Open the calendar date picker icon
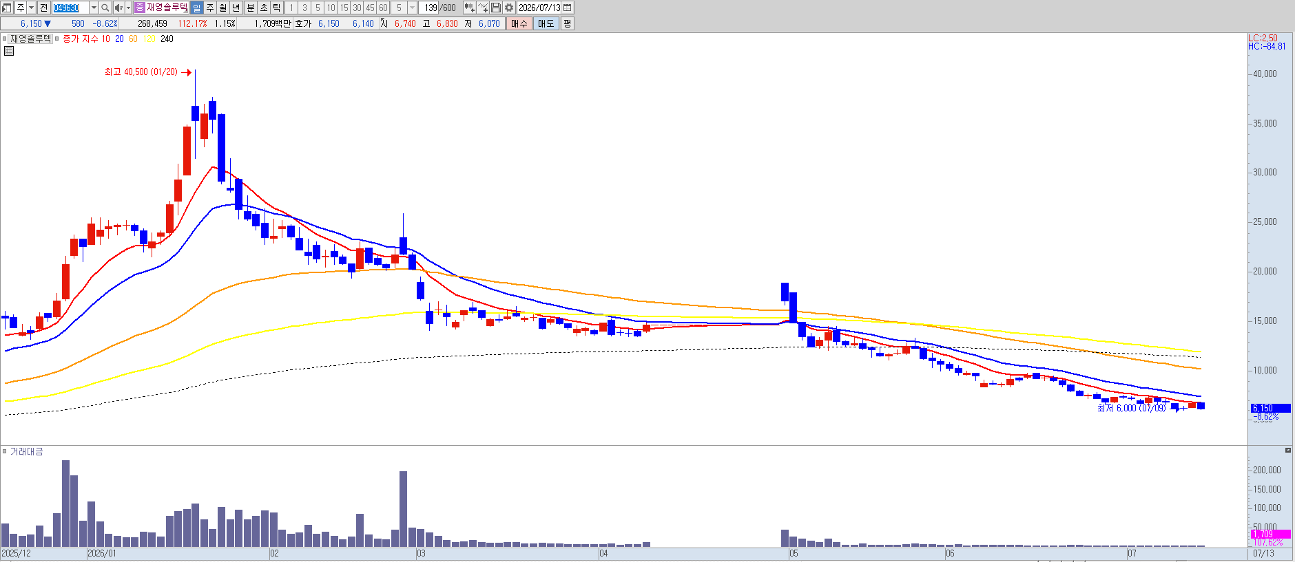The width and height of the screenshot is (1295, 562). coord(568,8)
